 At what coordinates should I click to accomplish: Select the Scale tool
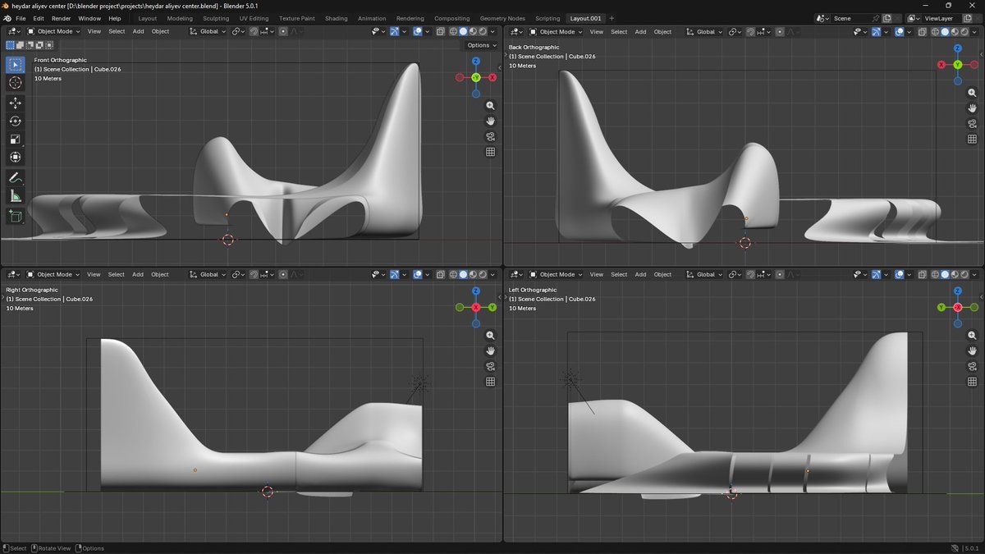(x=16, y=139)
